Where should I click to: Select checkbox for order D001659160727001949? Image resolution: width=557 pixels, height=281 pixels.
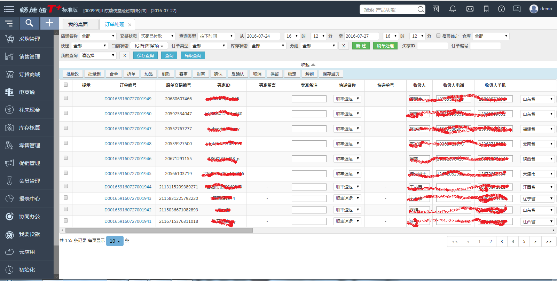66,98
